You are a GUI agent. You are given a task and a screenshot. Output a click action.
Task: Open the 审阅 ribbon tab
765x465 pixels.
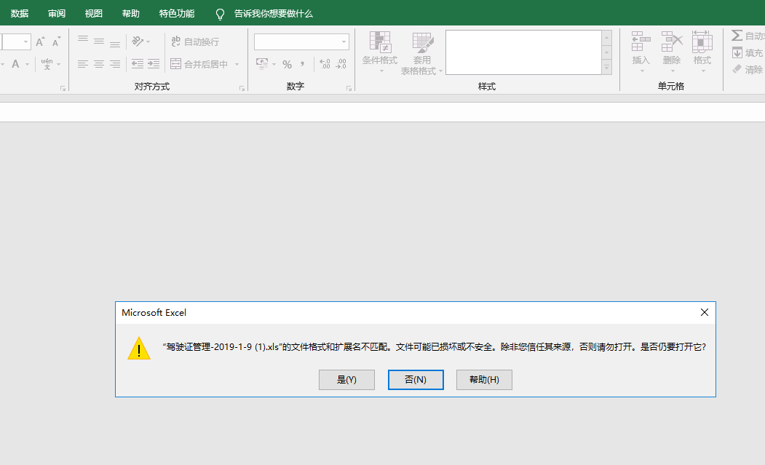(x=57, y=14)
